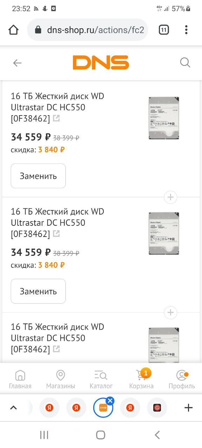
Task: Tap the dns-shop.ru address bar
Action: point(88,30)
